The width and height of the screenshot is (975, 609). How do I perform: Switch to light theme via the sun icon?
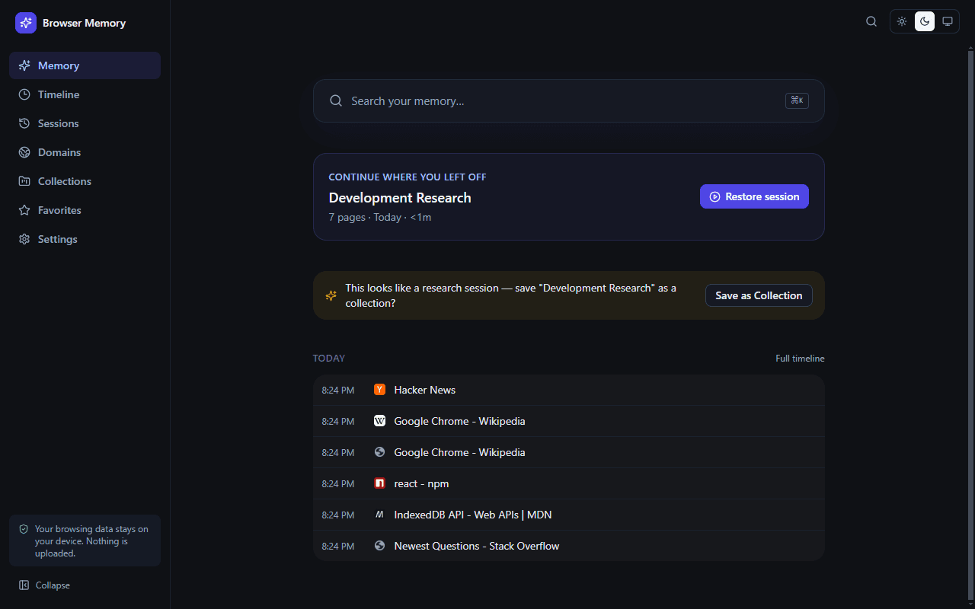pyautogui.click(x=902, y=21)
